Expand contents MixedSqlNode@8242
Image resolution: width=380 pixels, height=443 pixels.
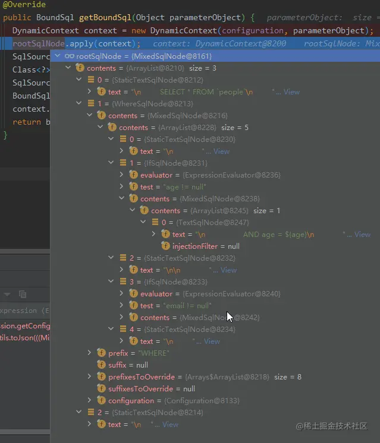(122, 317)
